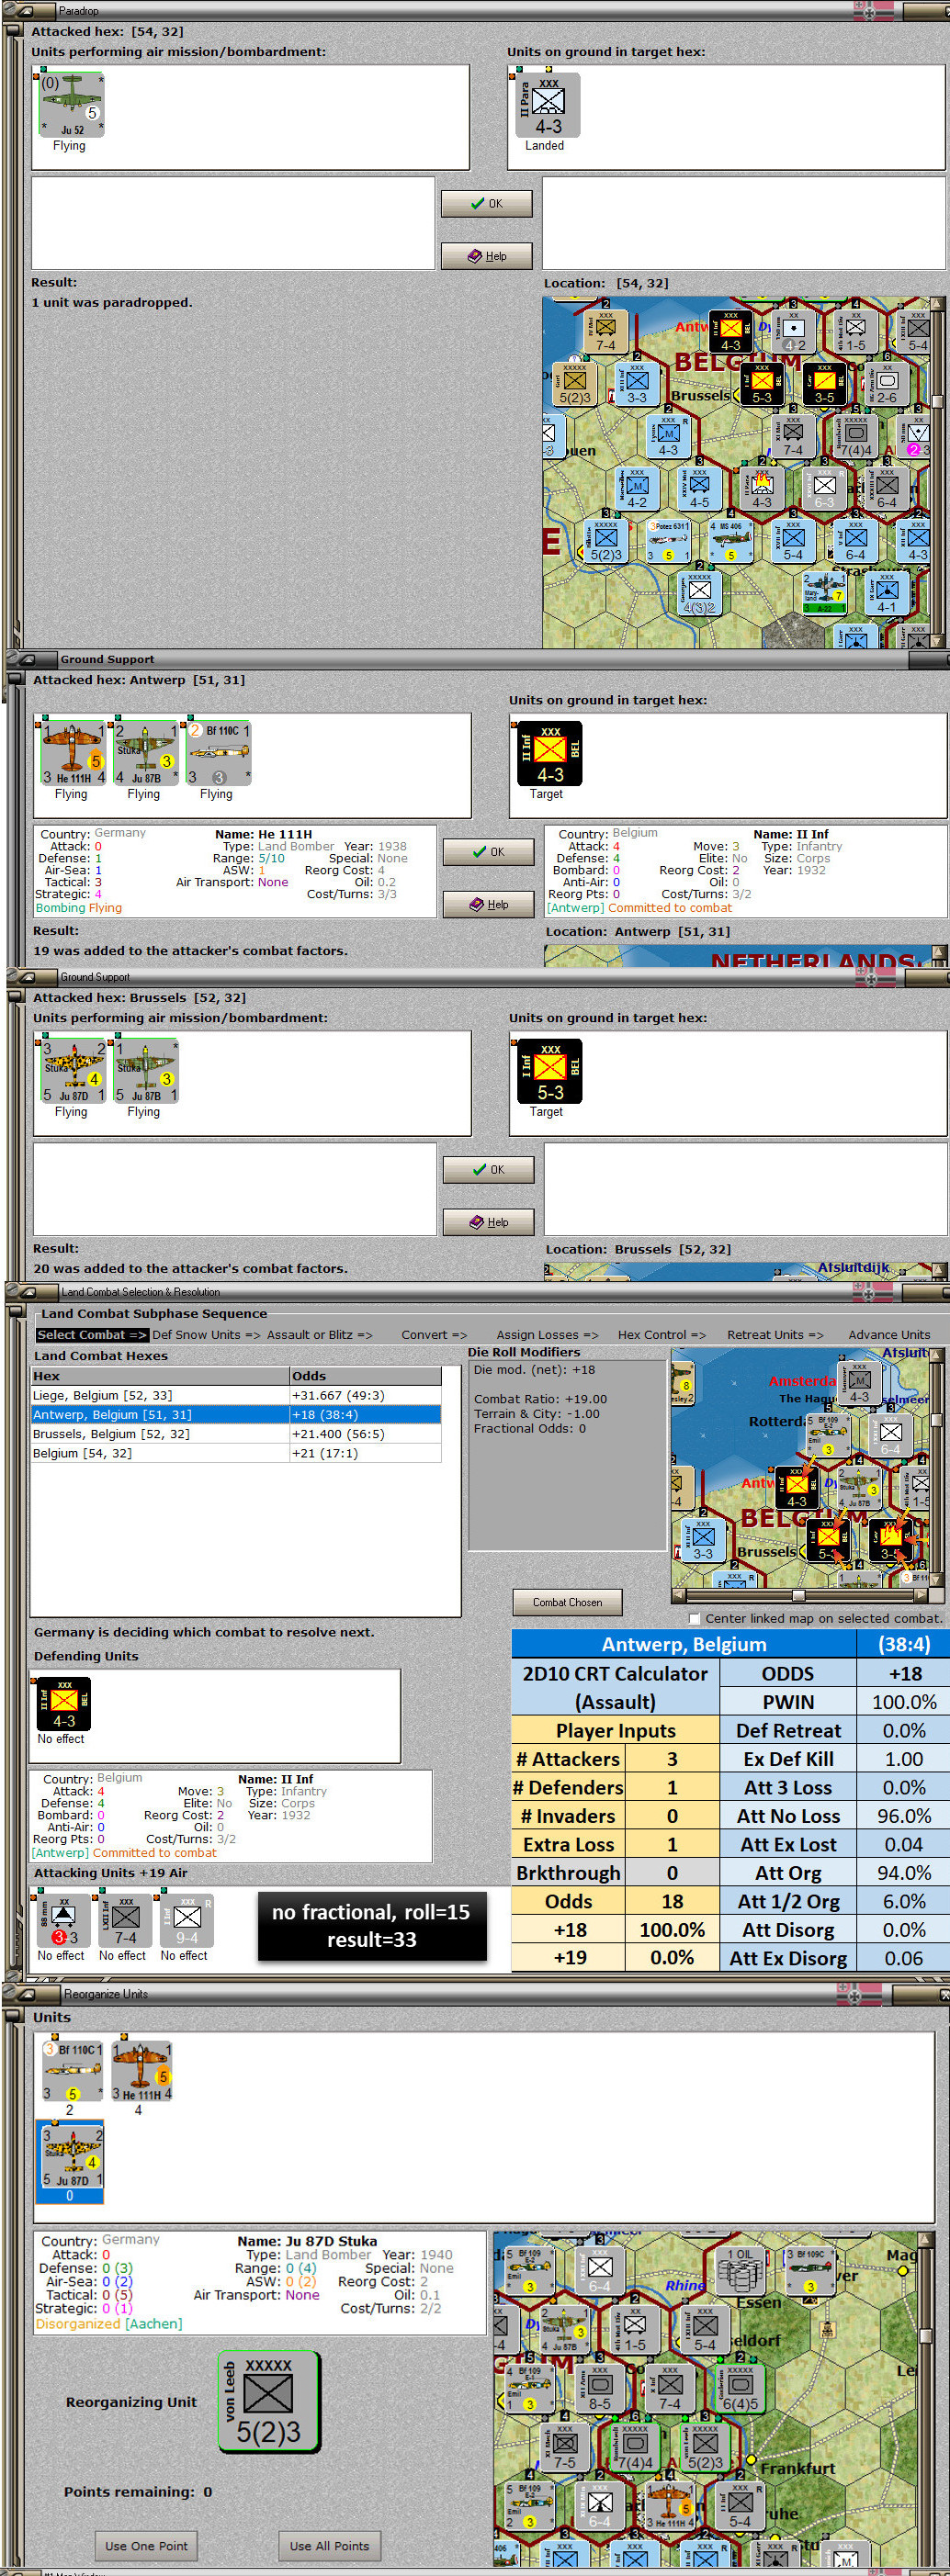The width and height of the screenshot is (950, 2576).
Task: Click the Advance Units sequence step
Action: coord(889,1335)
